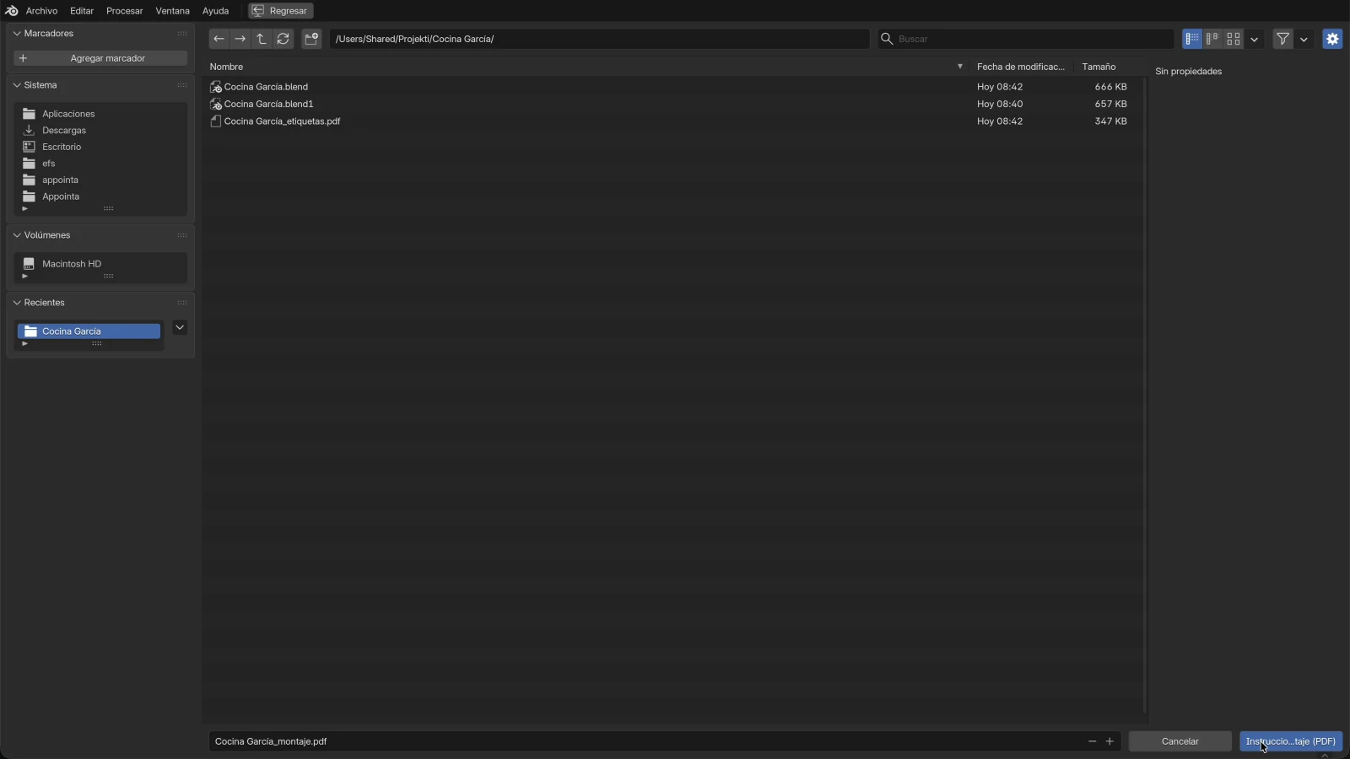Collapse the Sistema panel
Screen dimensions: 1350x759
pos(17,85)
